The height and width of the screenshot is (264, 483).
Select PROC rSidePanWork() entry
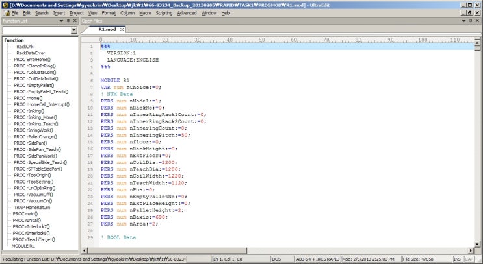35,156
